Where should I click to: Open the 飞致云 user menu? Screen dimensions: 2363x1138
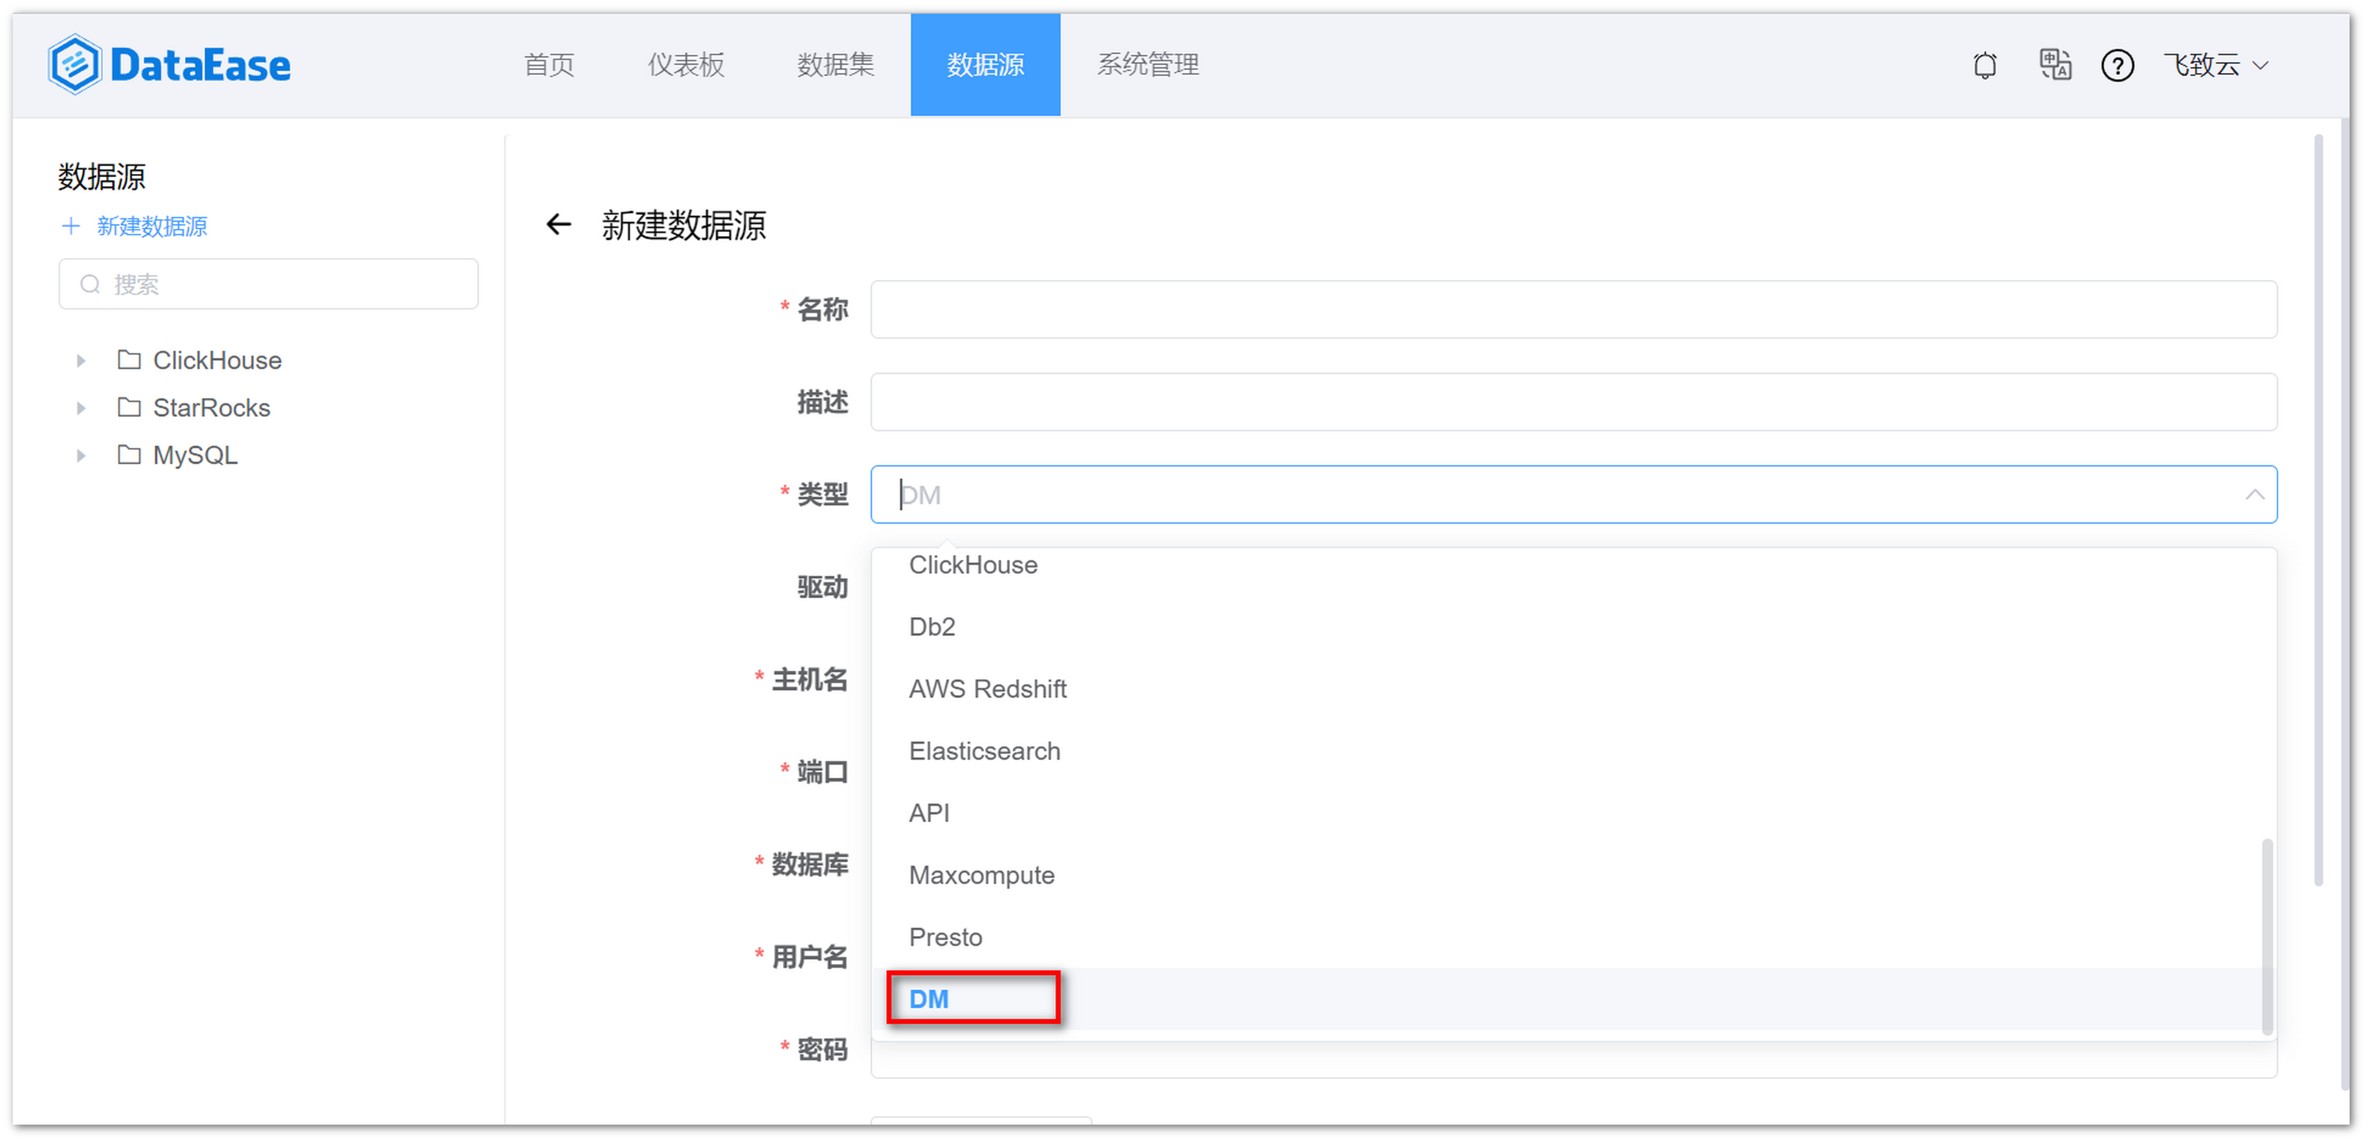click(2213, 64)
